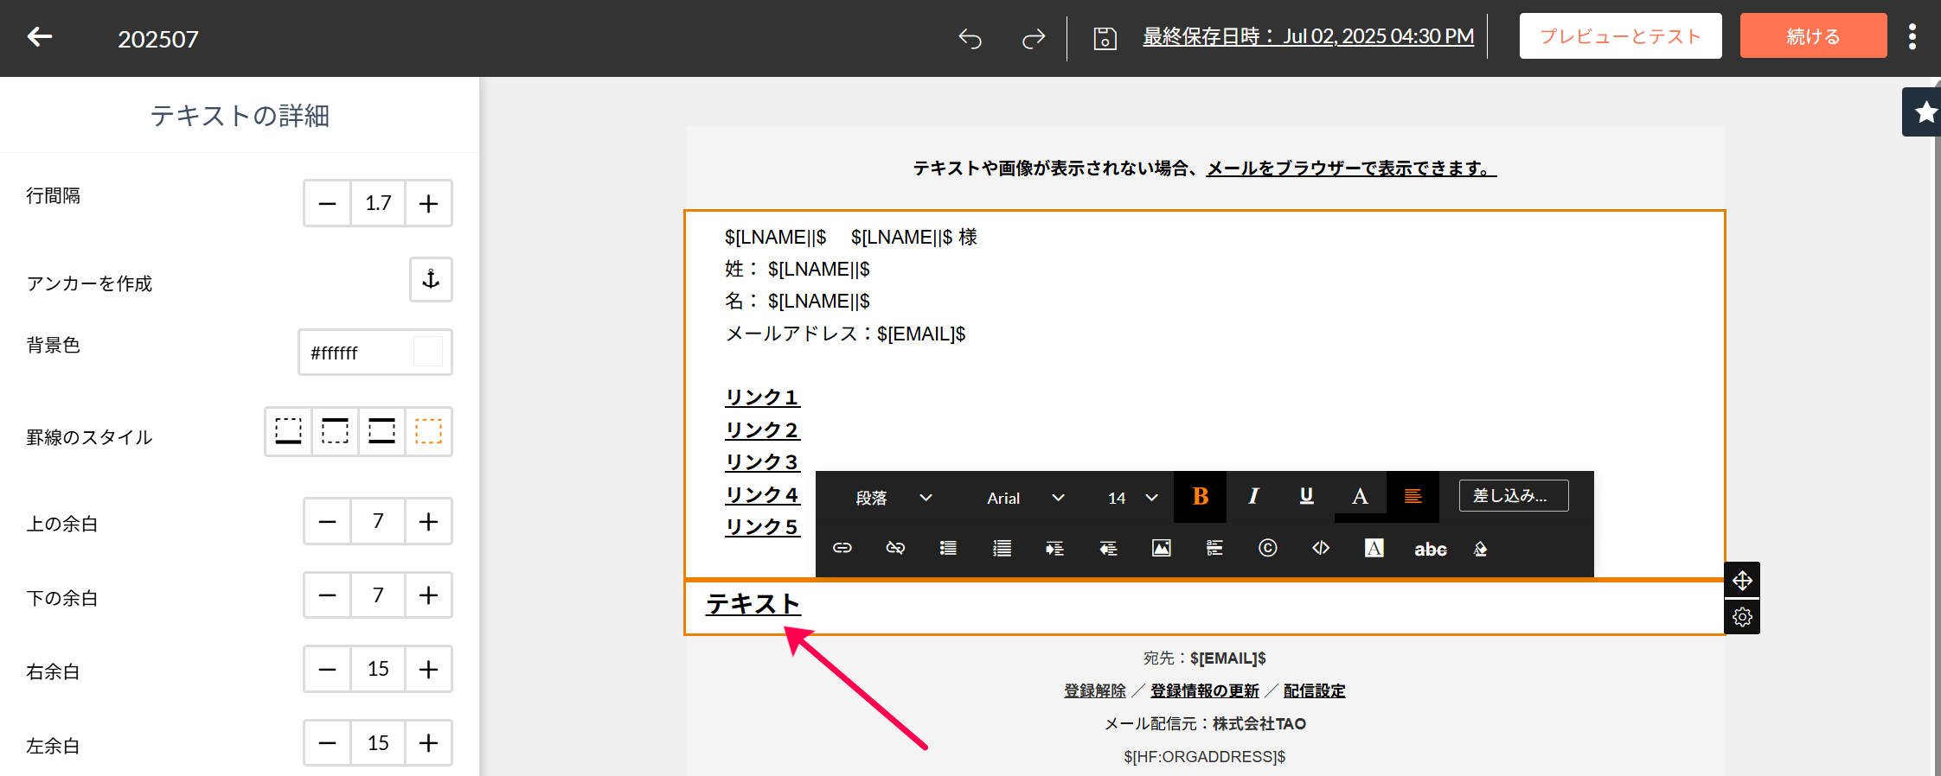Screen dimensions: 1941x776
Task: Open the HTML source code view icon
Action: (x=1321, y=549)
